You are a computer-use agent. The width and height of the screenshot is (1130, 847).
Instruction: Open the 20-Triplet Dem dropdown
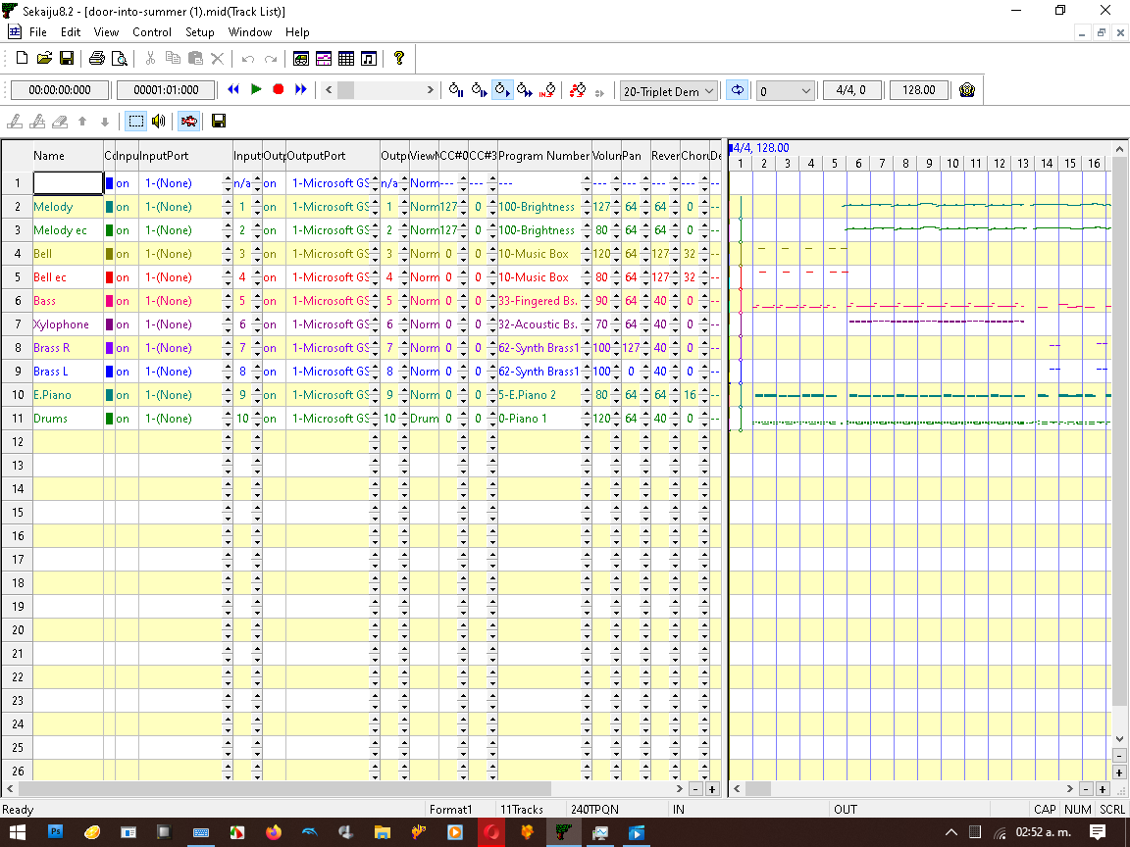click(x=660, y=91)
